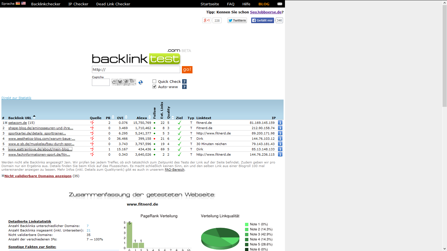447x251 pixels.
Task: Click the 228 Google share count
Action: pyautogui.click(x=217, y=20)
